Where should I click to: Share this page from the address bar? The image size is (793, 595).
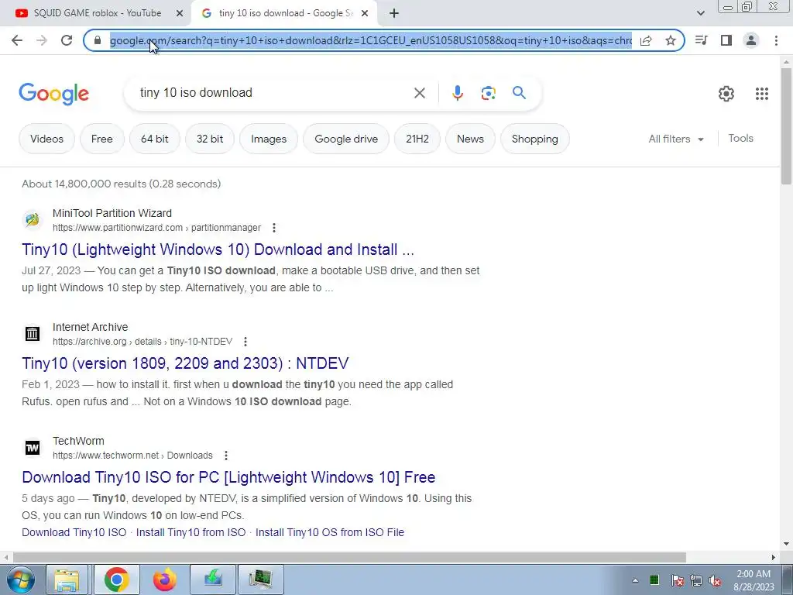(646, 40)
